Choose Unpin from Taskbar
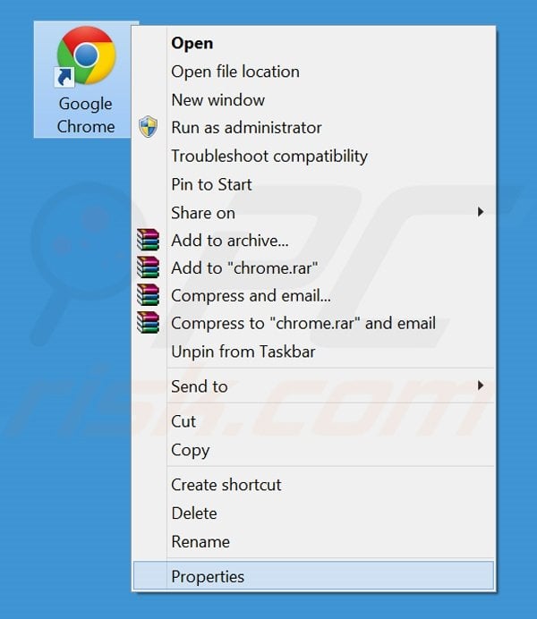537x619 pixels. [314, 352]
